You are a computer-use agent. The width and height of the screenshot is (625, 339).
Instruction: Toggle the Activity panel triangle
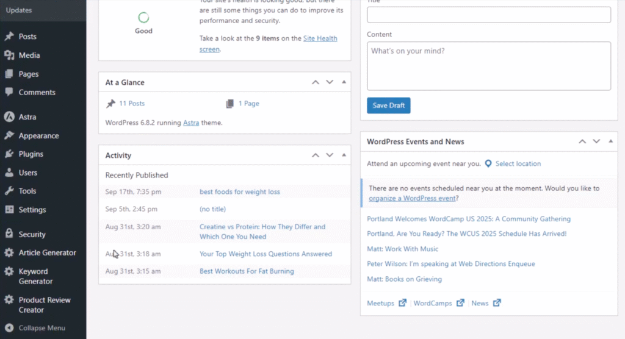tap(344, 155)
